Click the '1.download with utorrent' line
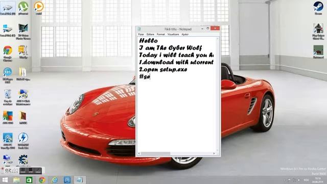 coord(176,62)
